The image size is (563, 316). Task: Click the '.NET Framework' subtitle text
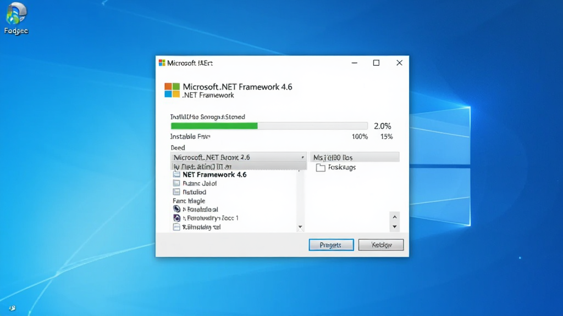208,95
